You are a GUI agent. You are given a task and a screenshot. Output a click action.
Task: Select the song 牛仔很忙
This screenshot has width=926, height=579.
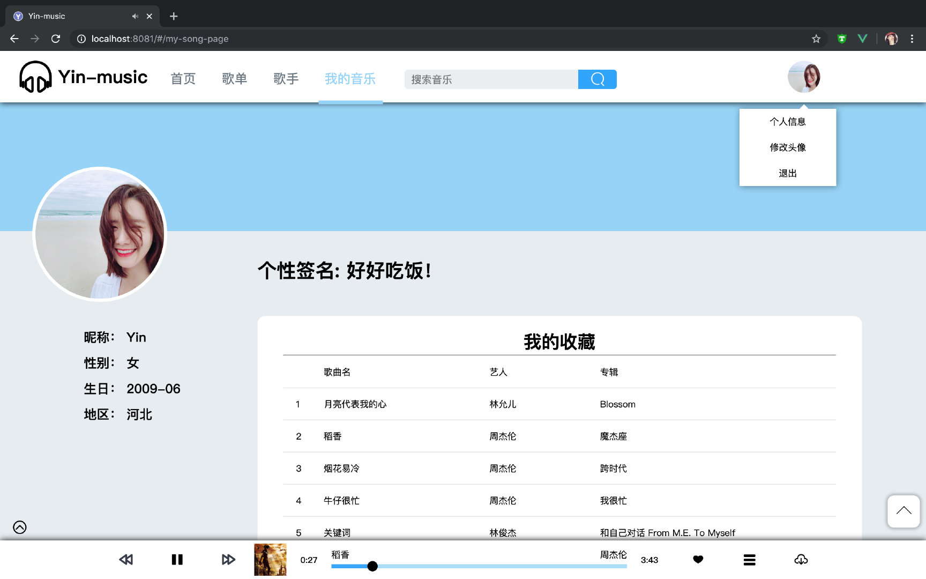tap(341, 501)
